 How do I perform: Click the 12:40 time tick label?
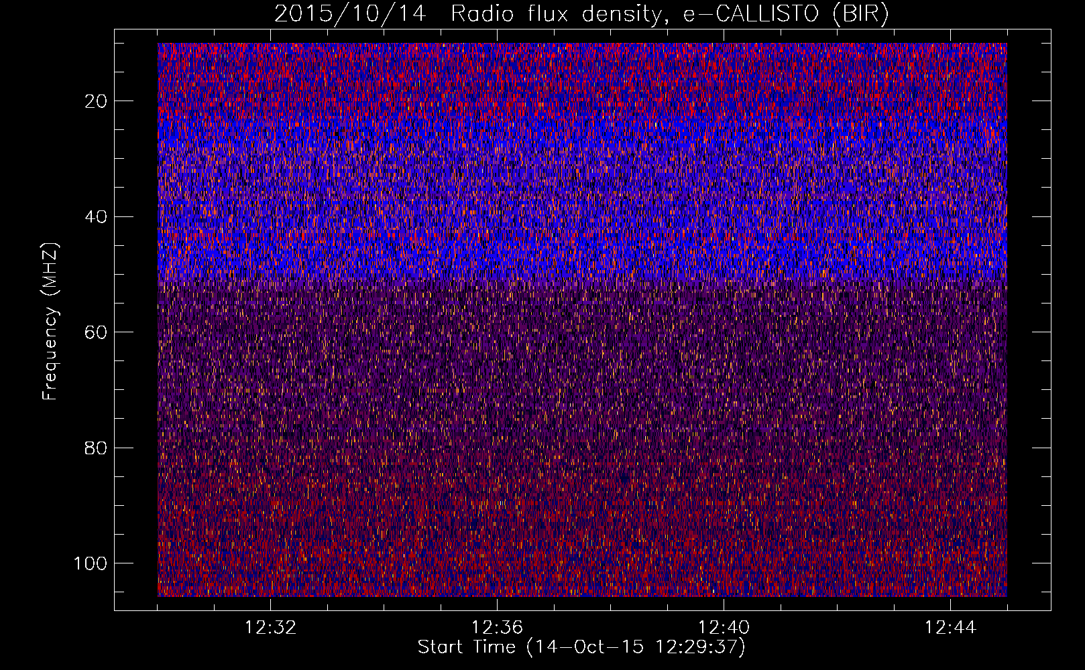click(x=724, y=628)
